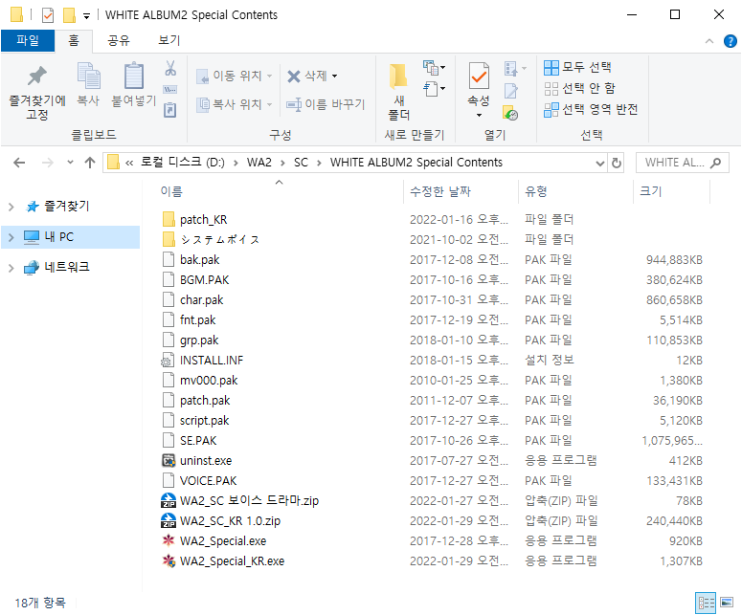Sort by 유형 column header
742x615 pixels.
pos(536,191)
